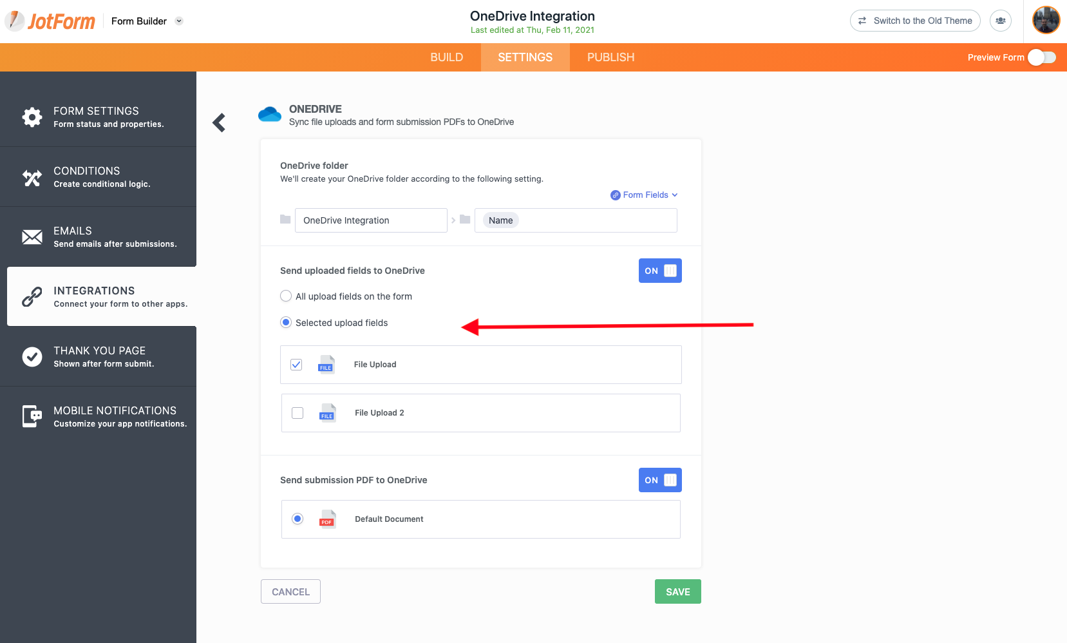Click the back arrow chevron
1067x643 pixels.
point(219,122)
